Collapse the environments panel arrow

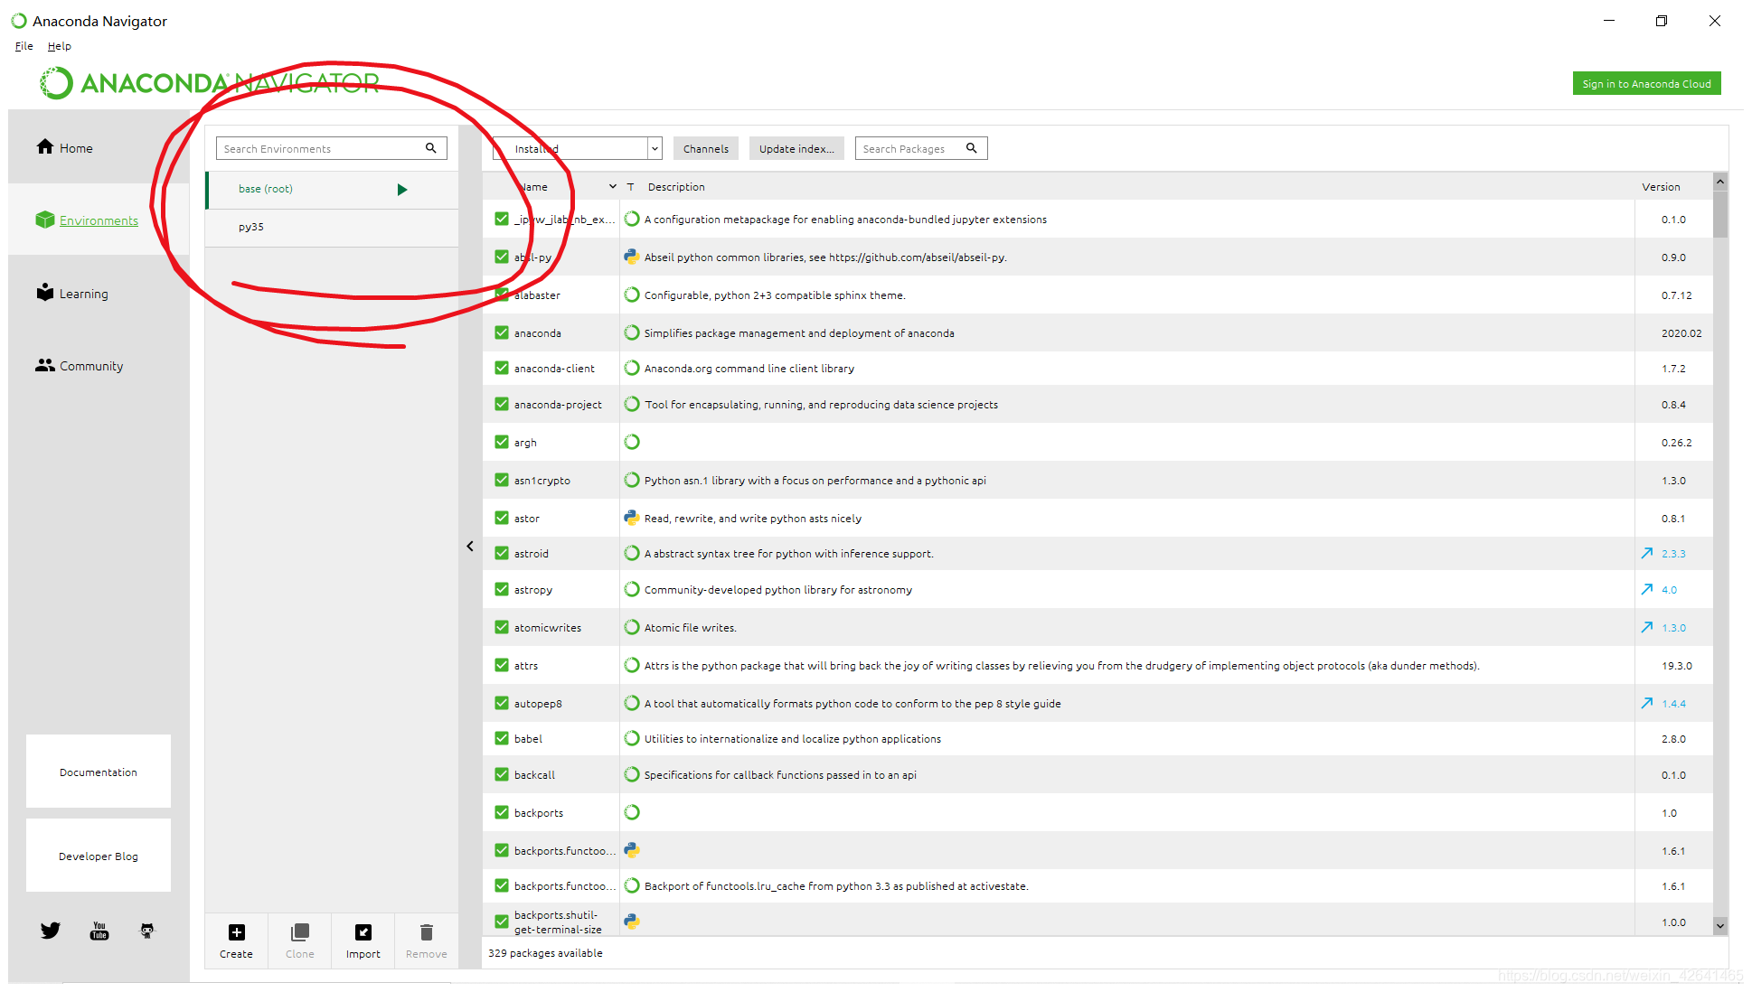point(470,546)
